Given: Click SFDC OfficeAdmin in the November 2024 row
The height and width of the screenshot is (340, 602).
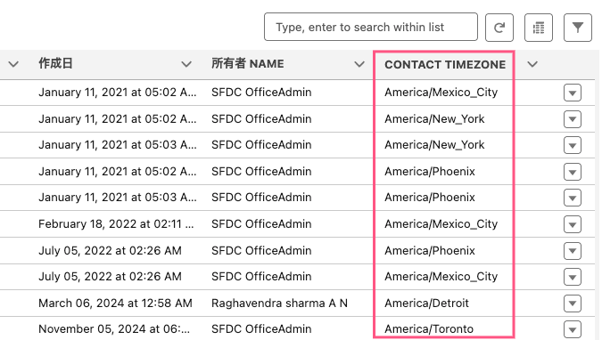Looking at the screenshot, I should click(x=261, y=329).
